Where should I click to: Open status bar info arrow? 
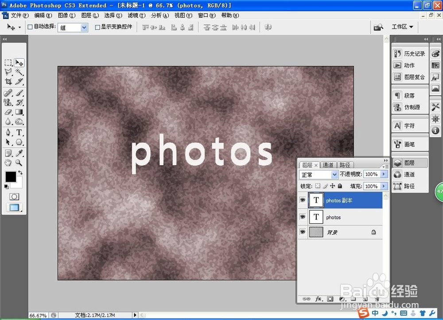[x=135, y=315]
